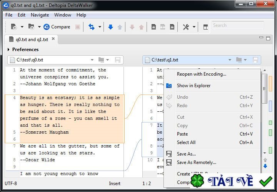277x192 pixels.
Task: Click the C:\test\q0.txt path field
Action: [x=53, y=60]
